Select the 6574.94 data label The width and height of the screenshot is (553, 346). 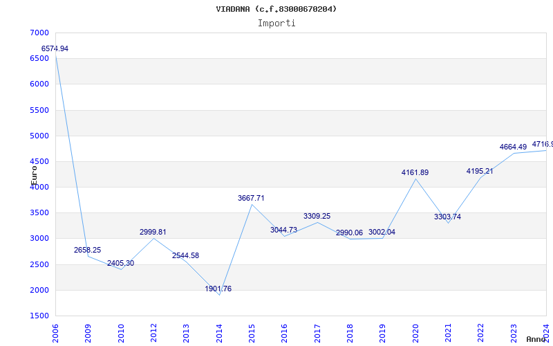tap(55, 48)
